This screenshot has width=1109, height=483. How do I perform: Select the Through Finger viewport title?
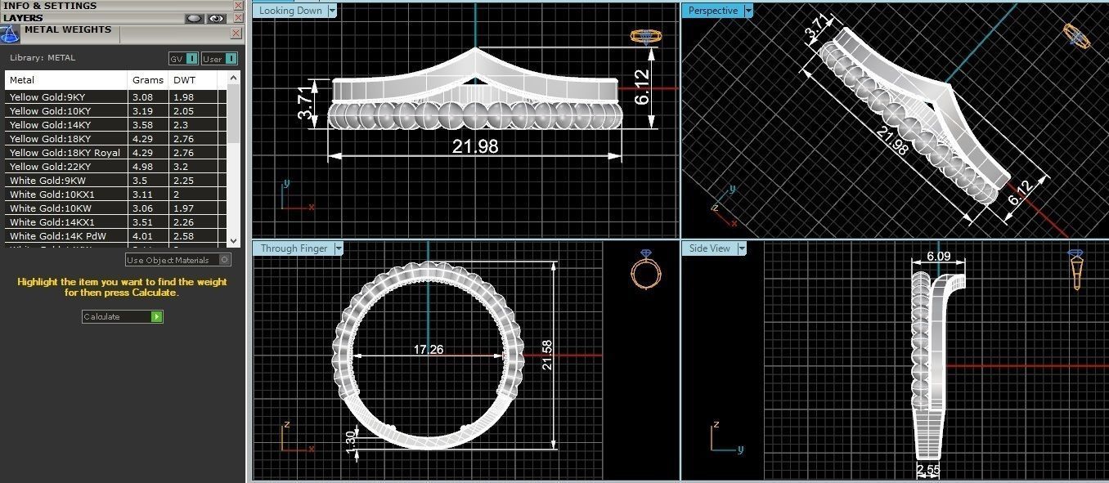[x=294, y=248]
